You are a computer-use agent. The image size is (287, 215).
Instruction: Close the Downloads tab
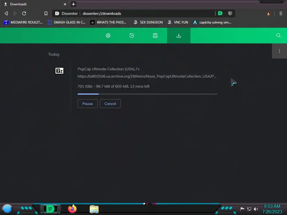65,4
